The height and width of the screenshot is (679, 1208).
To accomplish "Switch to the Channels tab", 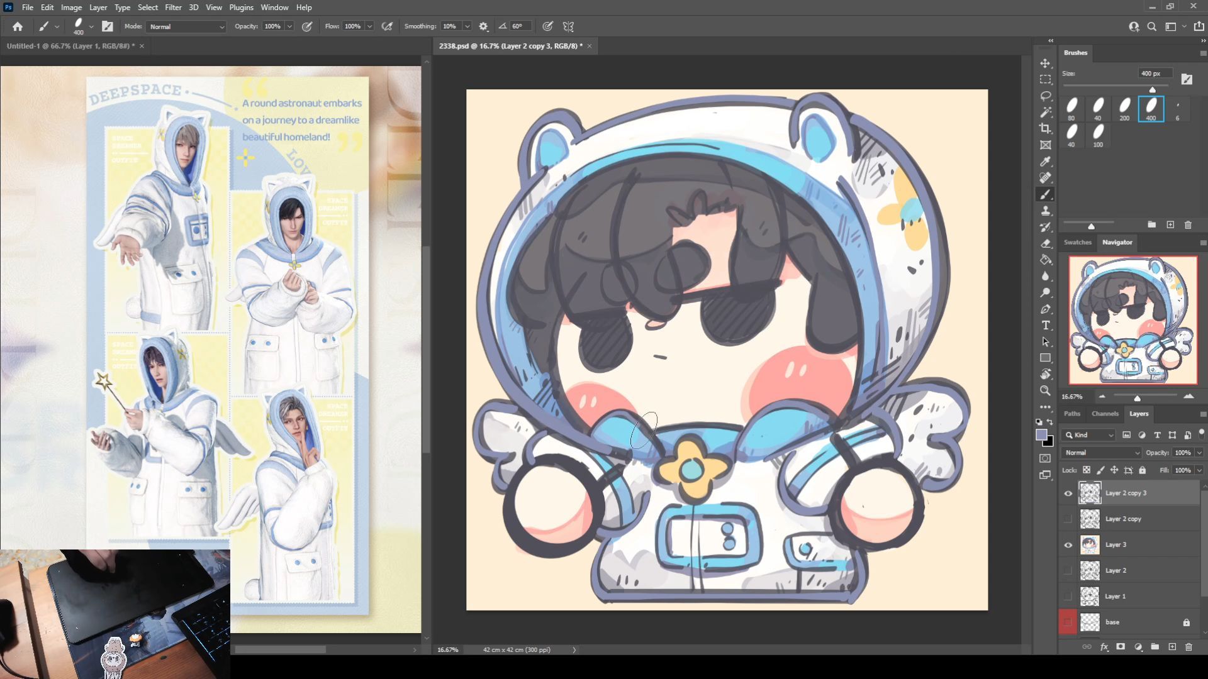I will [x=1105, y=414].
